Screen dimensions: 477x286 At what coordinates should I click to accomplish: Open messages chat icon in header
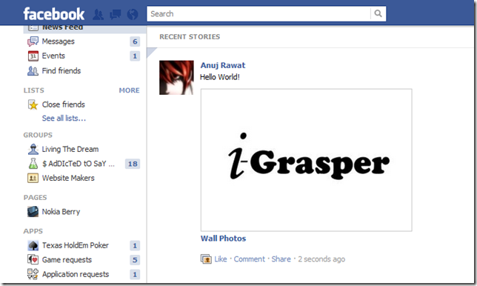point(115,14)
